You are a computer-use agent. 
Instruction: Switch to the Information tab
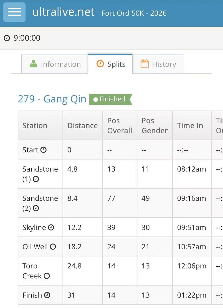55,64
